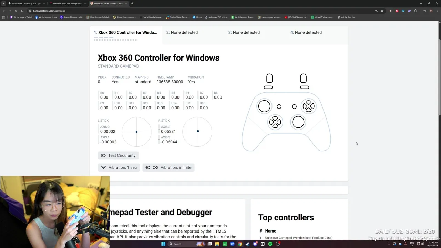Screen dimensions: 441x248
Task: Click the left analog stick on controller diagram
Action: click(264, 106)
